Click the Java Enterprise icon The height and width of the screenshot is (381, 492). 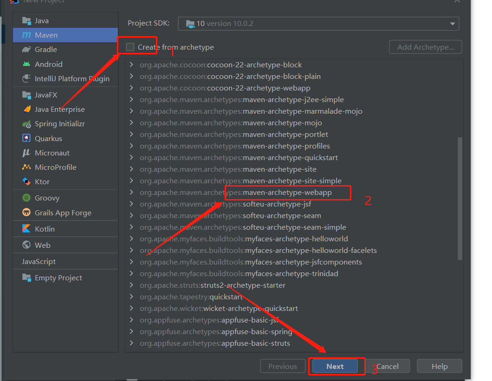tap(26, 109)
